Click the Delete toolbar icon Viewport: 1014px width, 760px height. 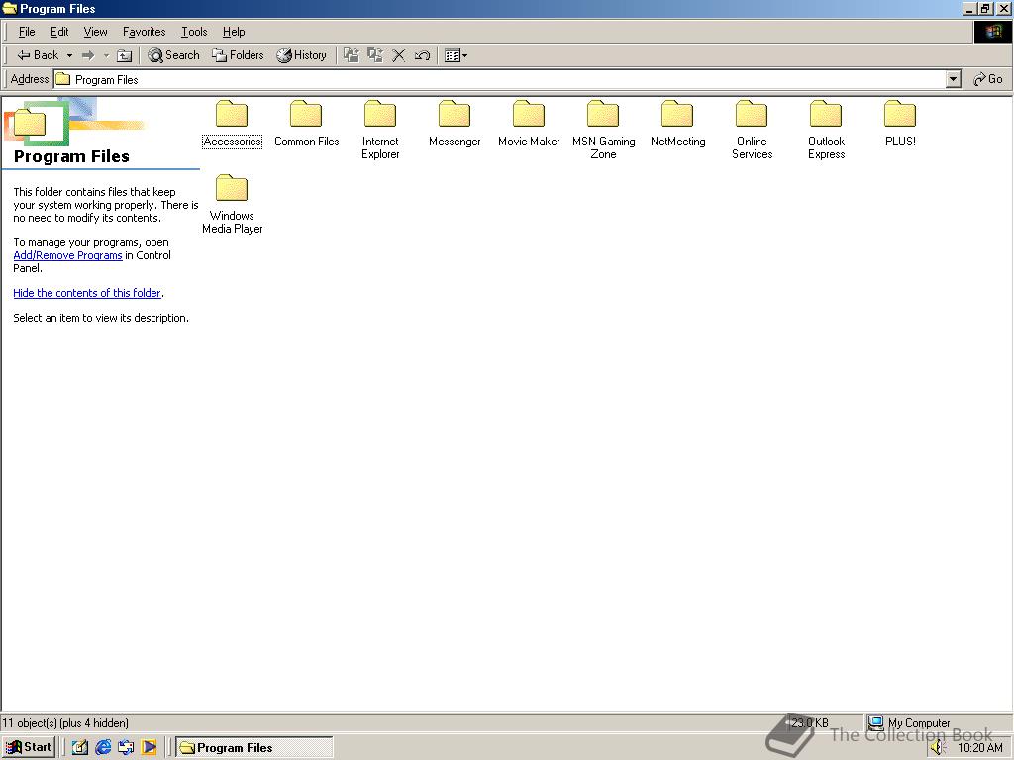(399, 55)
